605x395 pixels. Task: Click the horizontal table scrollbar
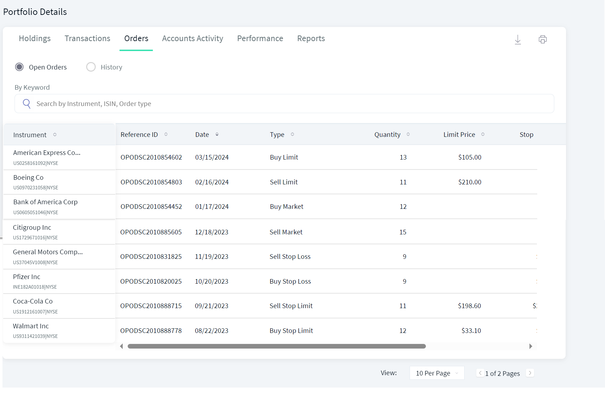pyautogui.click(x=277, y=346)
